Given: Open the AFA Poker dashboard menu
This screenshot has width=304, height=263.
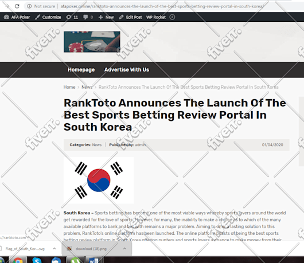Looking at the screenshot, I should click(x=17, y=17).
